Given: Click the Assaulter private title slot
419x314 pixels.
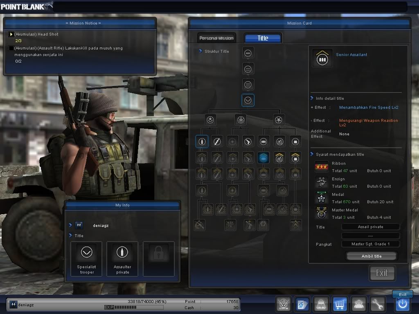Looking at the screenshot, I should (122, 259).
